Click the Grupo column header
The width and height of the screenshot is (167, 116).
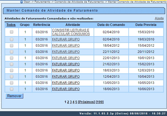coord(25,25)
